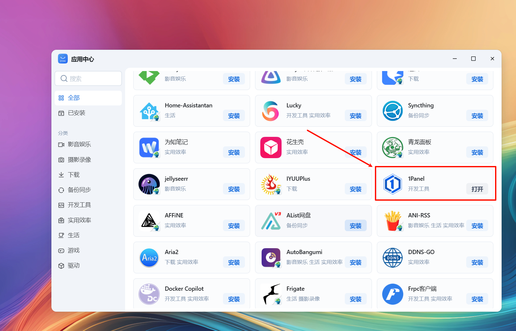This screenshot has width=516, height=331.
Task: Install Syncthing with its 安装 button
Action: coord(477,116)
